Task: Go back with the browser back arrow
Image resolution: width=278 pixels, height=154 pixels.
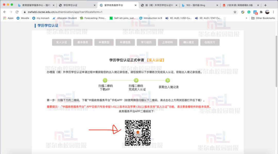Action: 5,12
